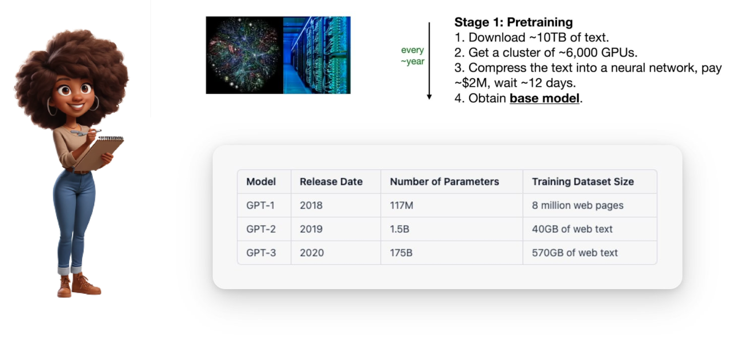Screen dimensions: 755x338
Task: Click the 2019 release date cell
Action: (x=311, y=229)
